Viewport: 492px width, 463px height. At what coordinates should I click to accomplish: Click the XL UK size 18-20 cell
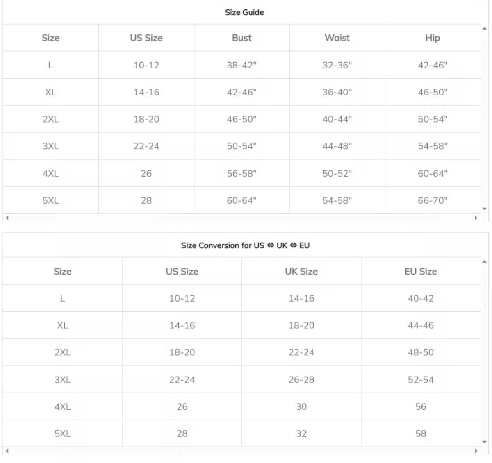click(301, 325)
